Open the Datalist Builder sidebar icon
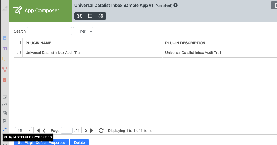This screenshot has width=277, height=145. pos(4,49)
